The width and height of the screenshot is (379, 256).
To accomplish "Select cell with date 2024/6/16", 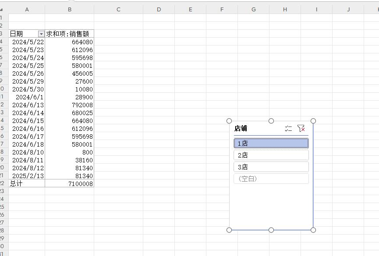I will pos(27,129).
